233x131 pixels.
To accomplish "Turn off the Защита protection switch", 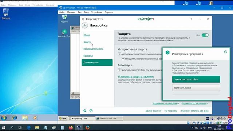I will 205,35.
